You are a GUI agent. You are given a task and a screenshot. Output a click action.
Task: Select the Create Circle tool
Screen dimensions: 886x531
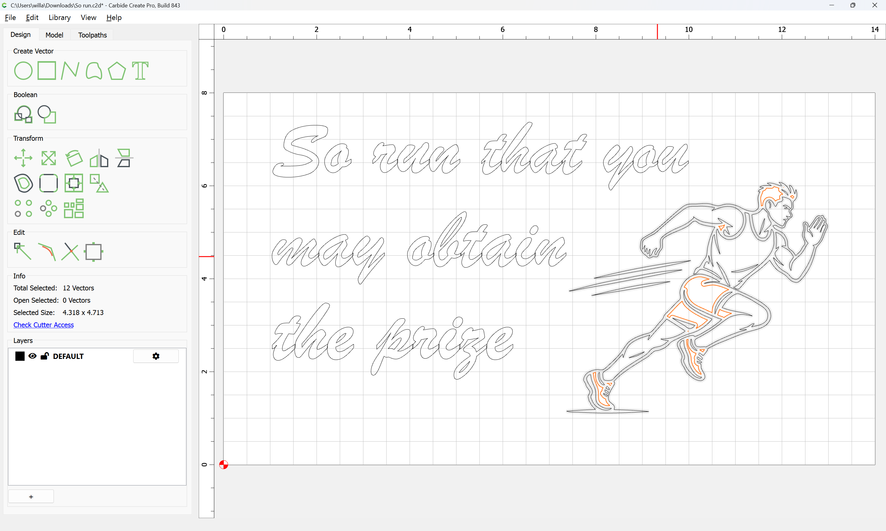(23, 70)
